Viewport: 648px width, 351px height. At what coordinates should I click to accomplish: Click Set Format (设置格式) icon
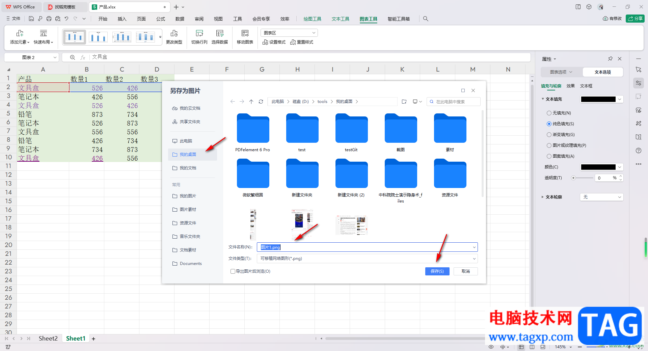point(265,42)
